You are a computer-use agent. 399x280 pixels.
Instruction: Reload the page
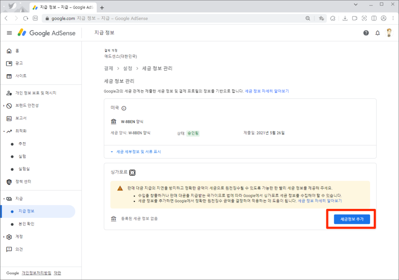tap(26, 18)
